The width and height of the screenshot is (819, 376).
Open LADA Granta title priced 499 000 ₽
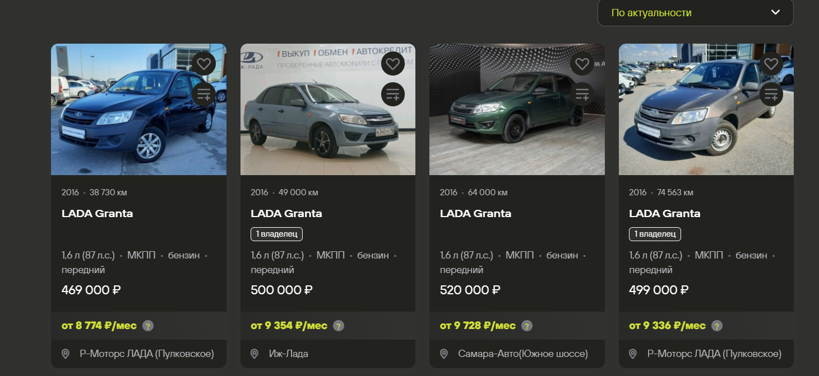coord(665,213)
